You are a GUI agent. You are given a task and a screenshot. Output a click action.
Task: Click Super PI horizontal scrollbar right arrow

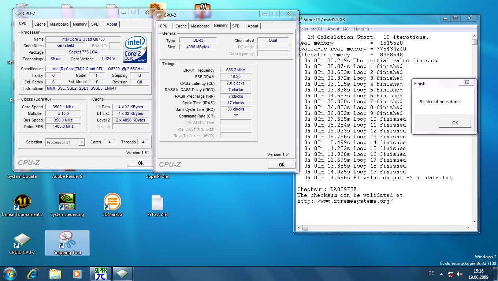tap(468, 228)
